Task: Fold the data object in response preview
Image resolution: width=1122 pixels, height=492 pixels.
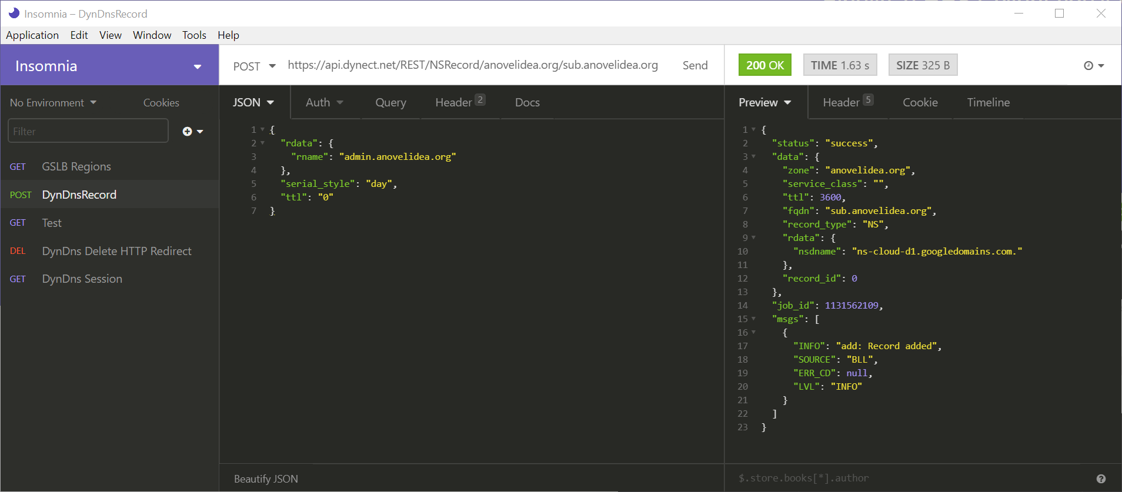Action: tap(753, 156)
